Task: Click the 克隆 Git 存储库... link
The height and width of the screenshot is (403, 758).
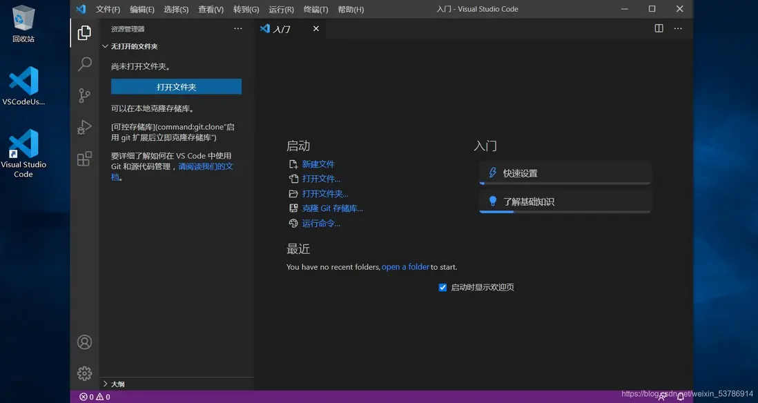Action: (332, 208)
